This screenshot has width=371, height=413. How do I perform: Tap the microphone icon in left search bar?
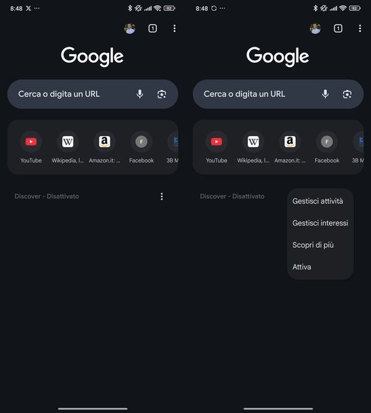pyautogui.click(x=140, y=94)
